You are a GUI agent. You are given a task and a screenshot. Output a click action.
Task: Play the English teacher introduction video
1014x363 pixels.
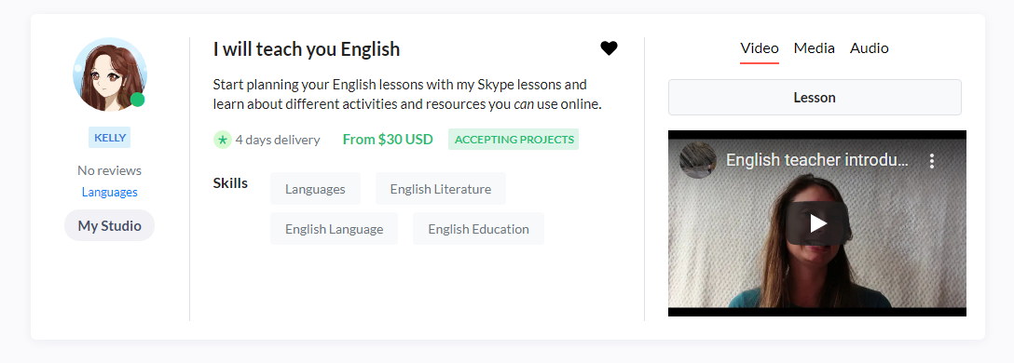coord(817,223)
